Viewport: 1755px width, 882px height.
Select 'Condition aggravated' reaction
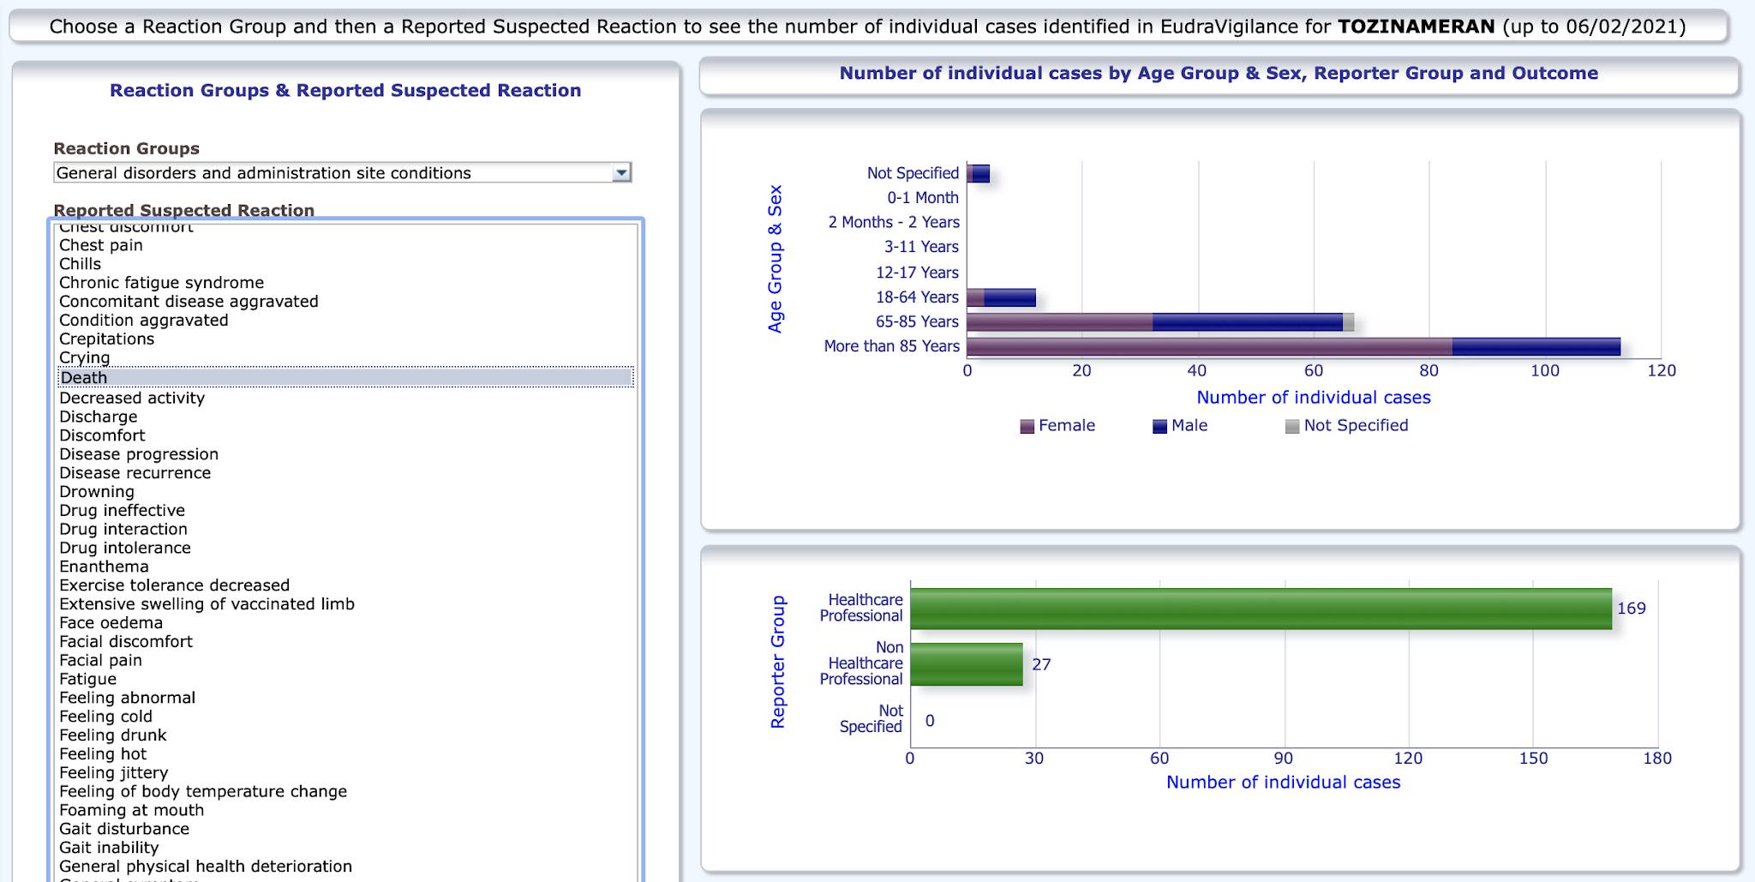(x=144, y=320)
